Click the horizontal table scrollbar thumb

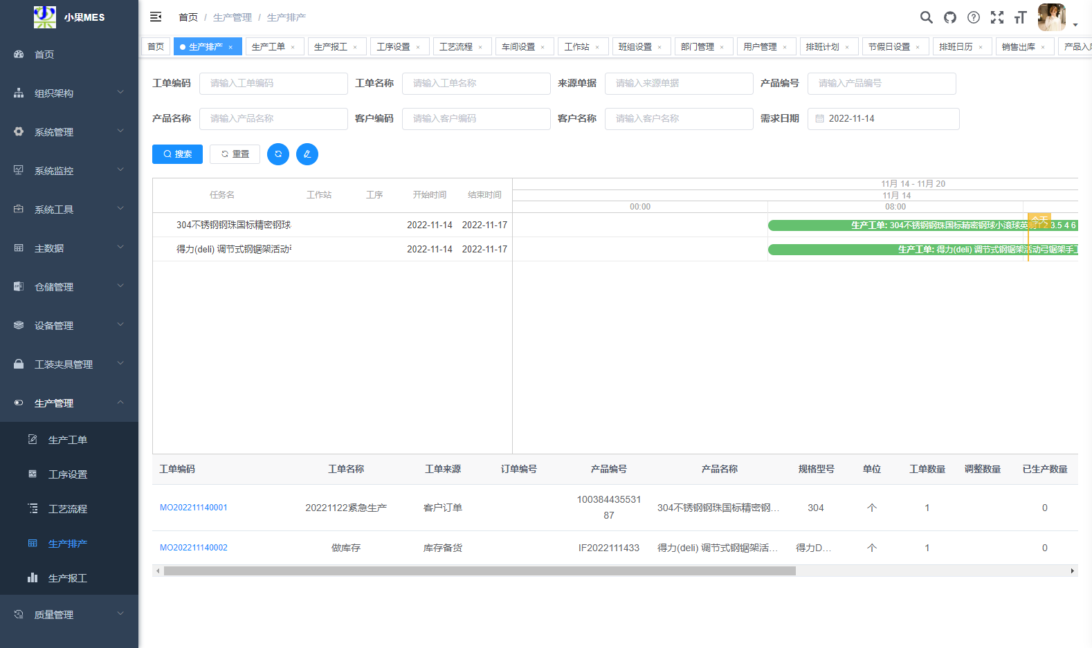(x=480, y=571)
